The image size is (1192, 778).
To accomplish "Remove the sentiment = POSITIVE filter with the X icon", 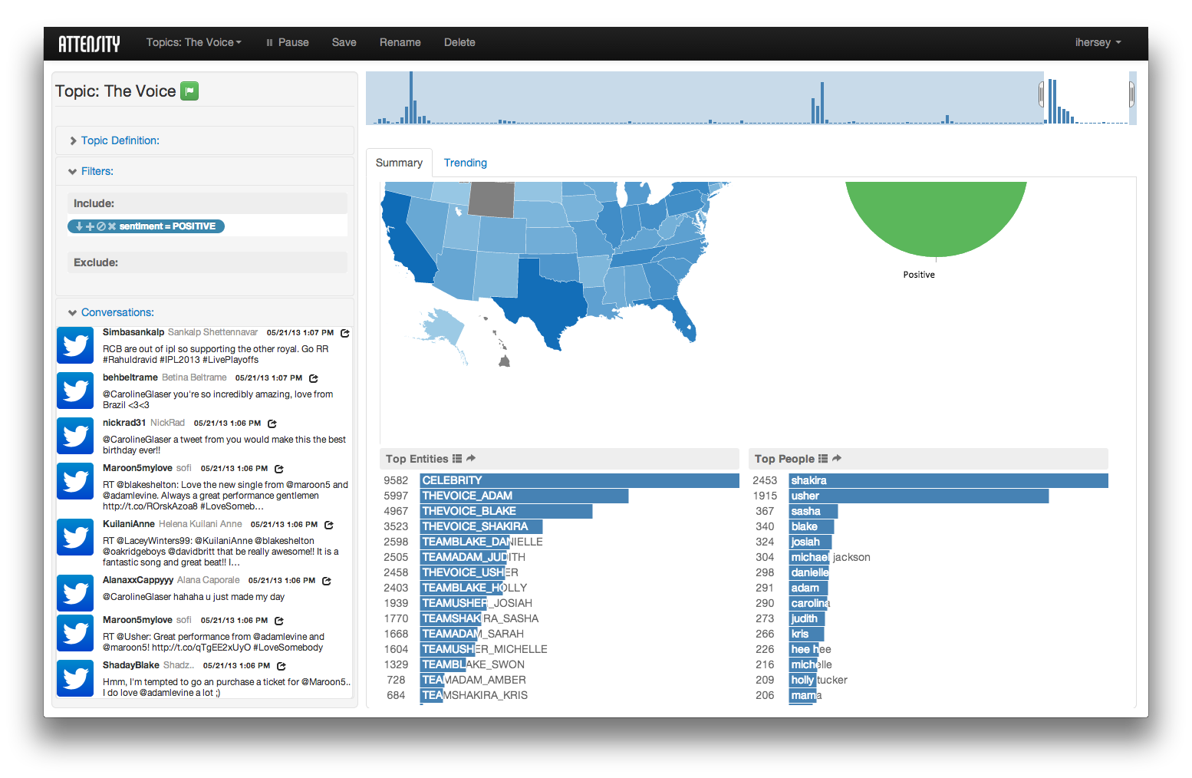I will click(x=112, y=226).
